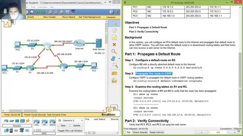This screenshot has height=136, width=243.
Task: Select the Switches device category icon
Action: (12, 121)
